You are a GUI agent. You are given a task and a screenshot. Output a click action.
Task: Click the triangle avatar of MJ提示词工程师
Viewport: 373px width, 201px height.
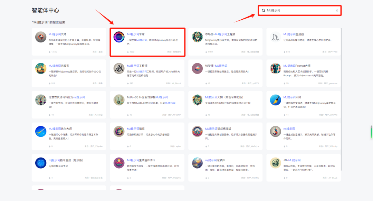pyautogui.click(x=119, y=68)
